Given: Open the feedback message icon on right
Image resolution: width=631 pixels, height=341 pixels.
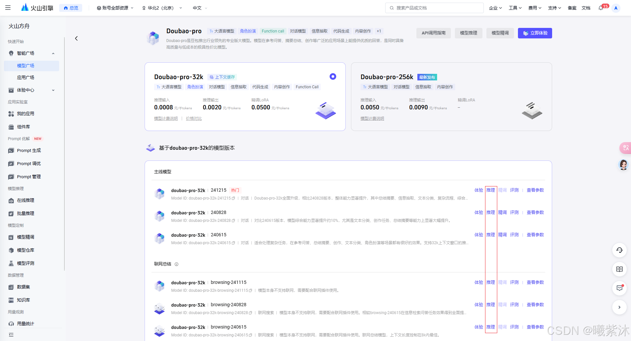Looking at the screenshot, I should coord(619,288).
